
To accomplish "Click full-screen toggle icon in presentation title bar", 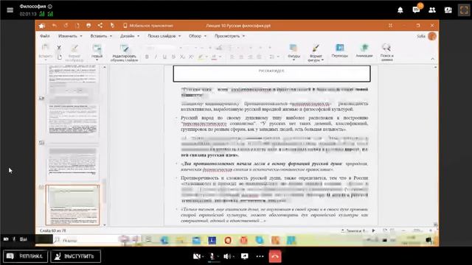I will [x=390, y=26].
